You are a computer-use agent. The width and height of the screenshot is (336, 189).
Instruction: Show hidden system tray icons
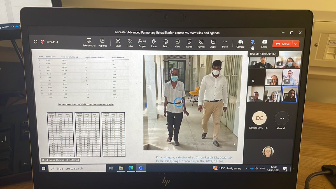(247, 169)
